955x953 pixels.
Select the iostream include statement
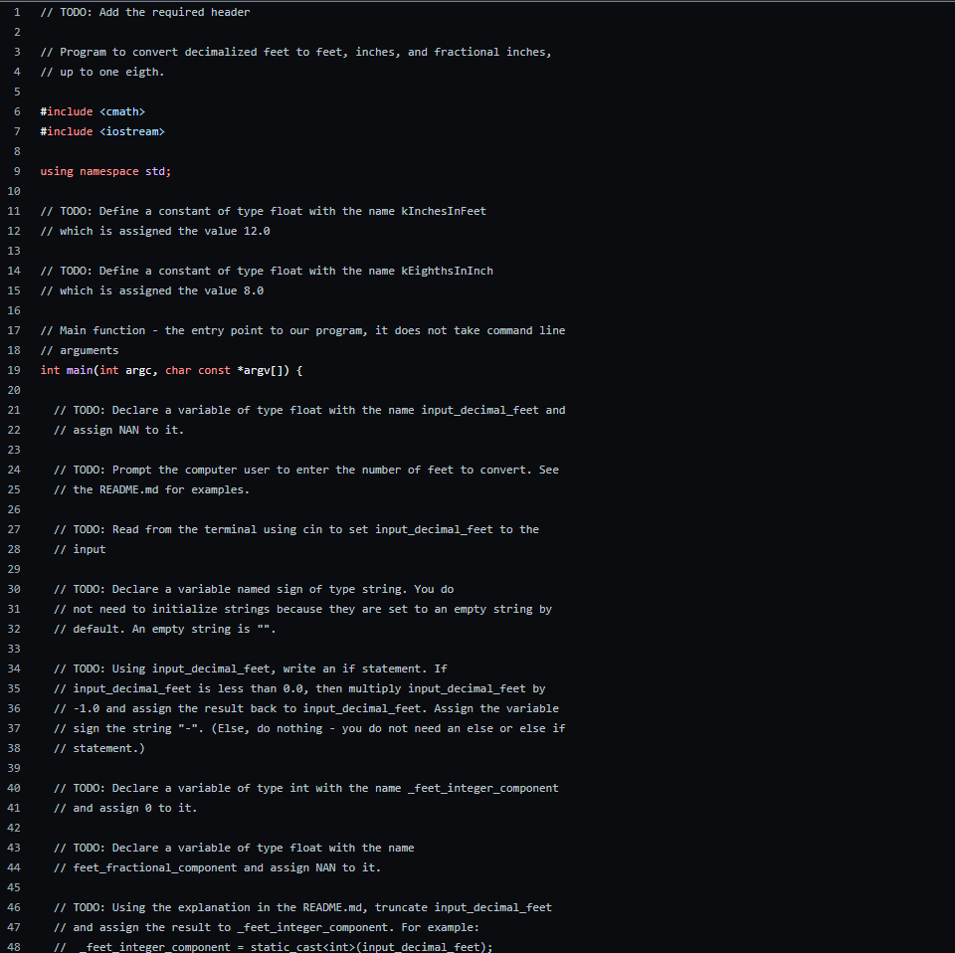click(102, 130)
